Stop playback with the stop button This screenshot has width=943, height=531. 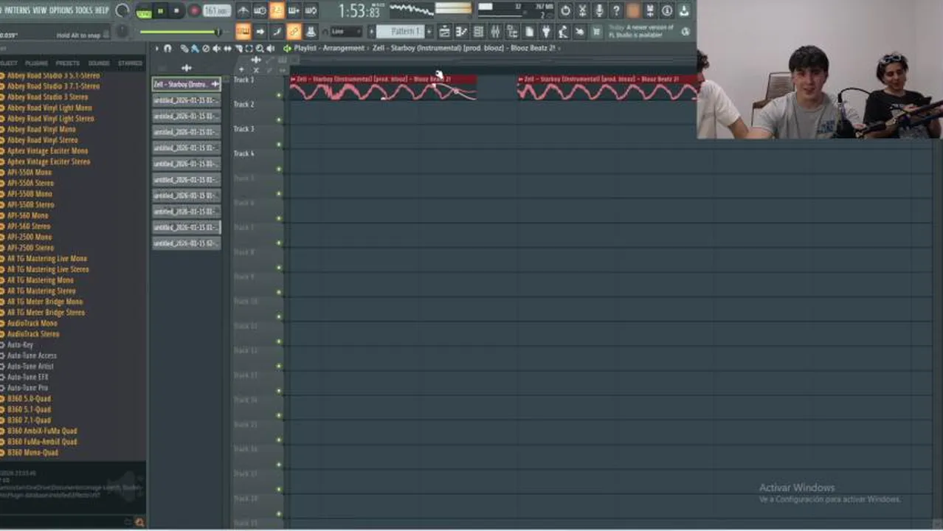176,11
